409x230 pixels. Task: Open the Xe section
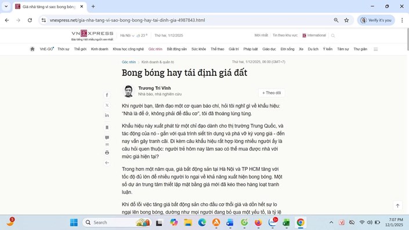coord(301,49)
